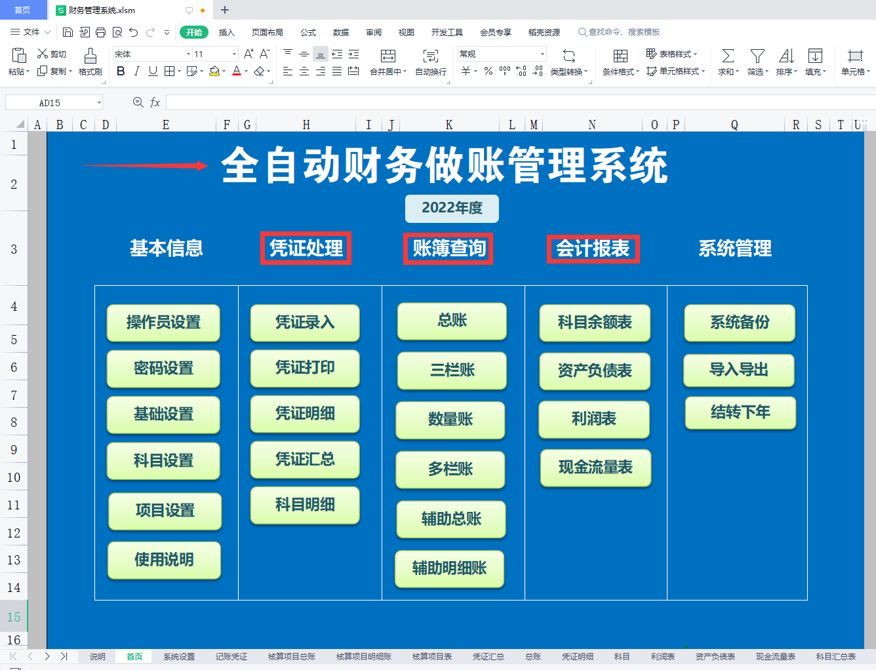This screenshot has width=876, height=670.
Task: Switch to the 插入 ribbon tab
Action: tap(226, 31)
